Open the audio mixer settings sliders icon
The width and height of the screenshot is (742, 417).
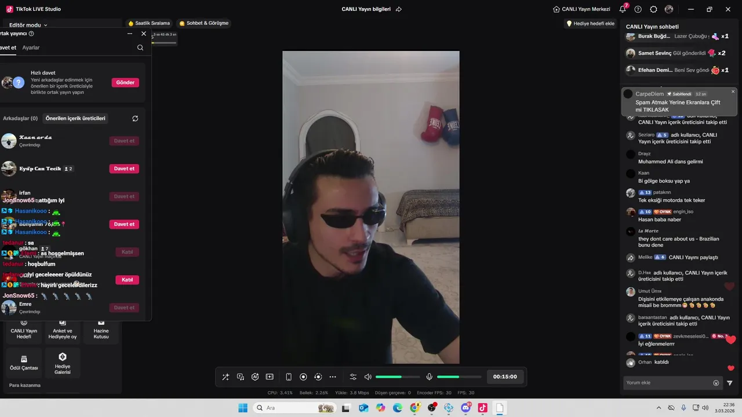click(353, 376)
